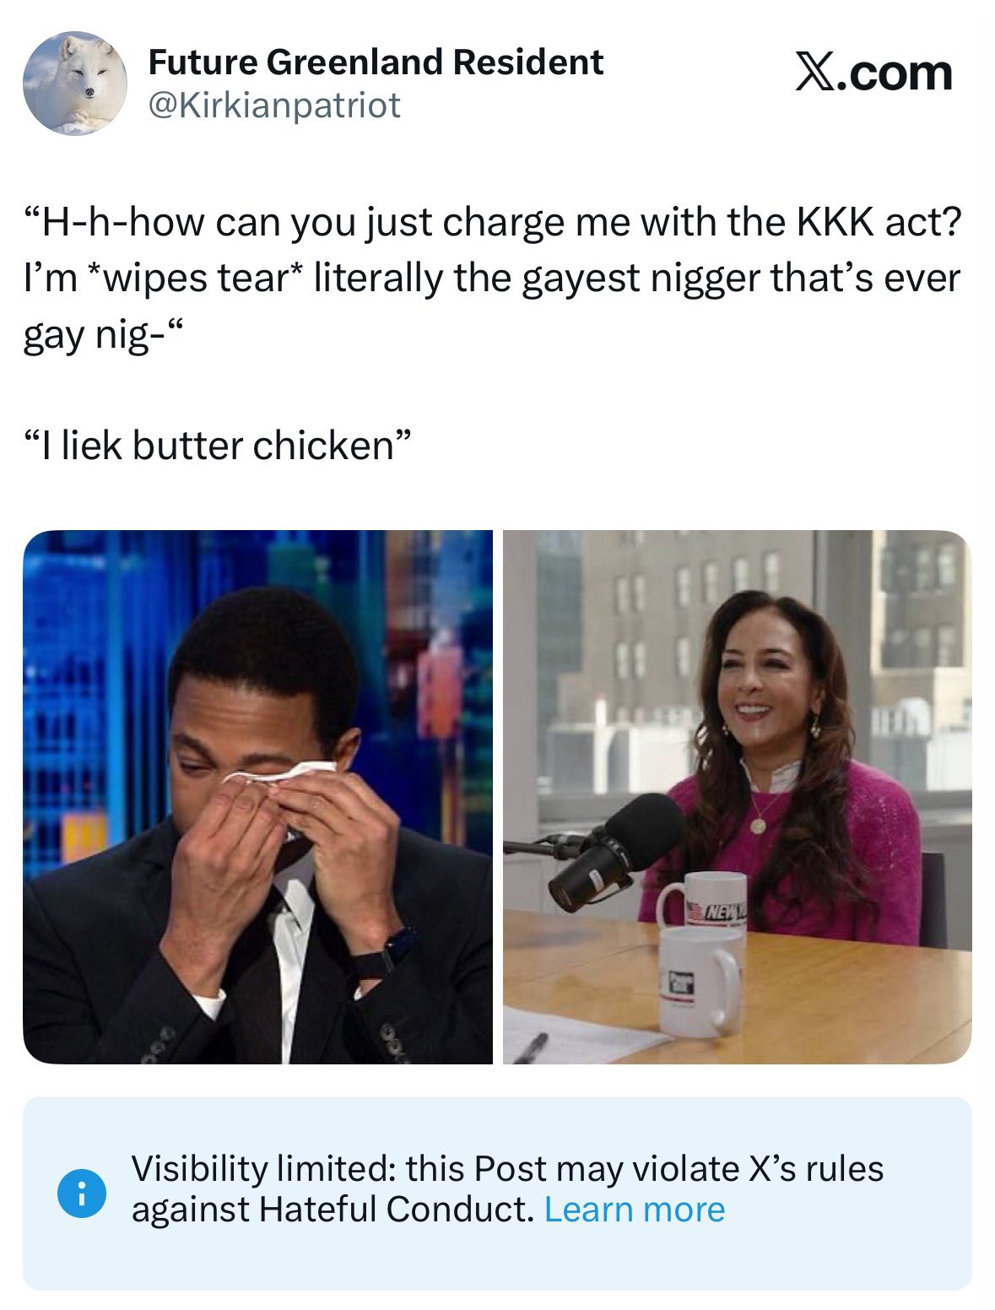Click the first paragraph of the post
995x1310 pixels.
[493, 279]
